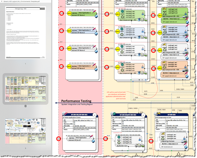Click x2 badge on SIT-SRV-001/SIT-SRV-002
The height and width of the screenshot is (158, 197).
pos(95,115)
